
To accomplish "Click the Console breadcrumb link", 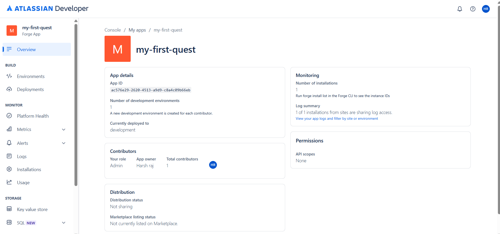I will pos(113,30).
